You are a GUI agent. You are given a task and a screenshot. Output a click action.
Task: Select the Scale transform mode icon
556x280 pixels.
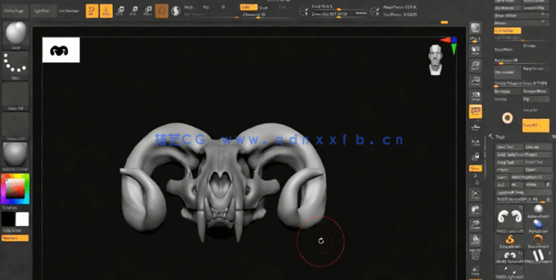pos(134,11)
